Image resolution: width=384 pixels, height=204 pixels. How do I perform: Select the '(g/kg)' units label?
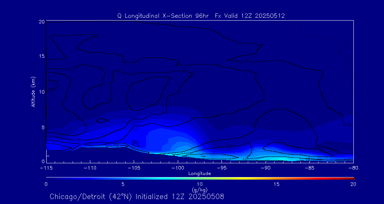(199, 190)
